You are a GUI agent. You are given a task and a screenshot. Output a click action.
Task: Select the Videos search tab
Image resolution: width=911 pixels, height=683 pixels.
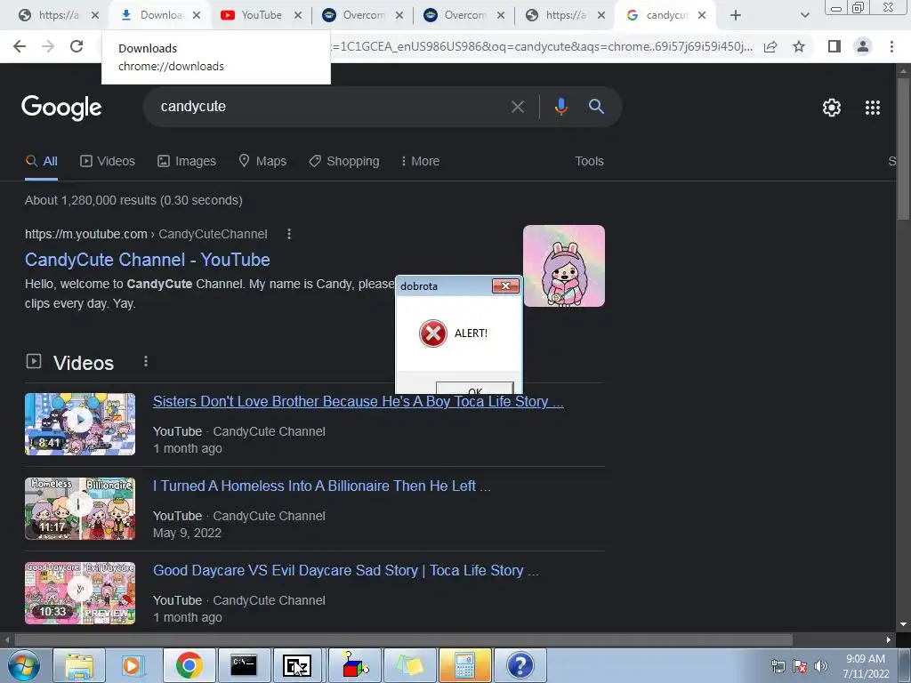tap(108, 162)
